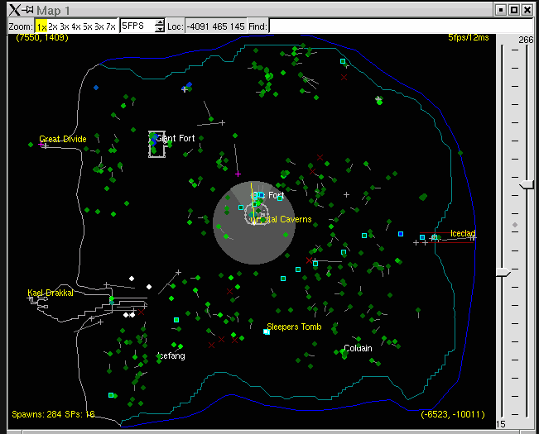Click the Kael Drakkal zone label
539x434 pixels.
[x=51, y=293]
